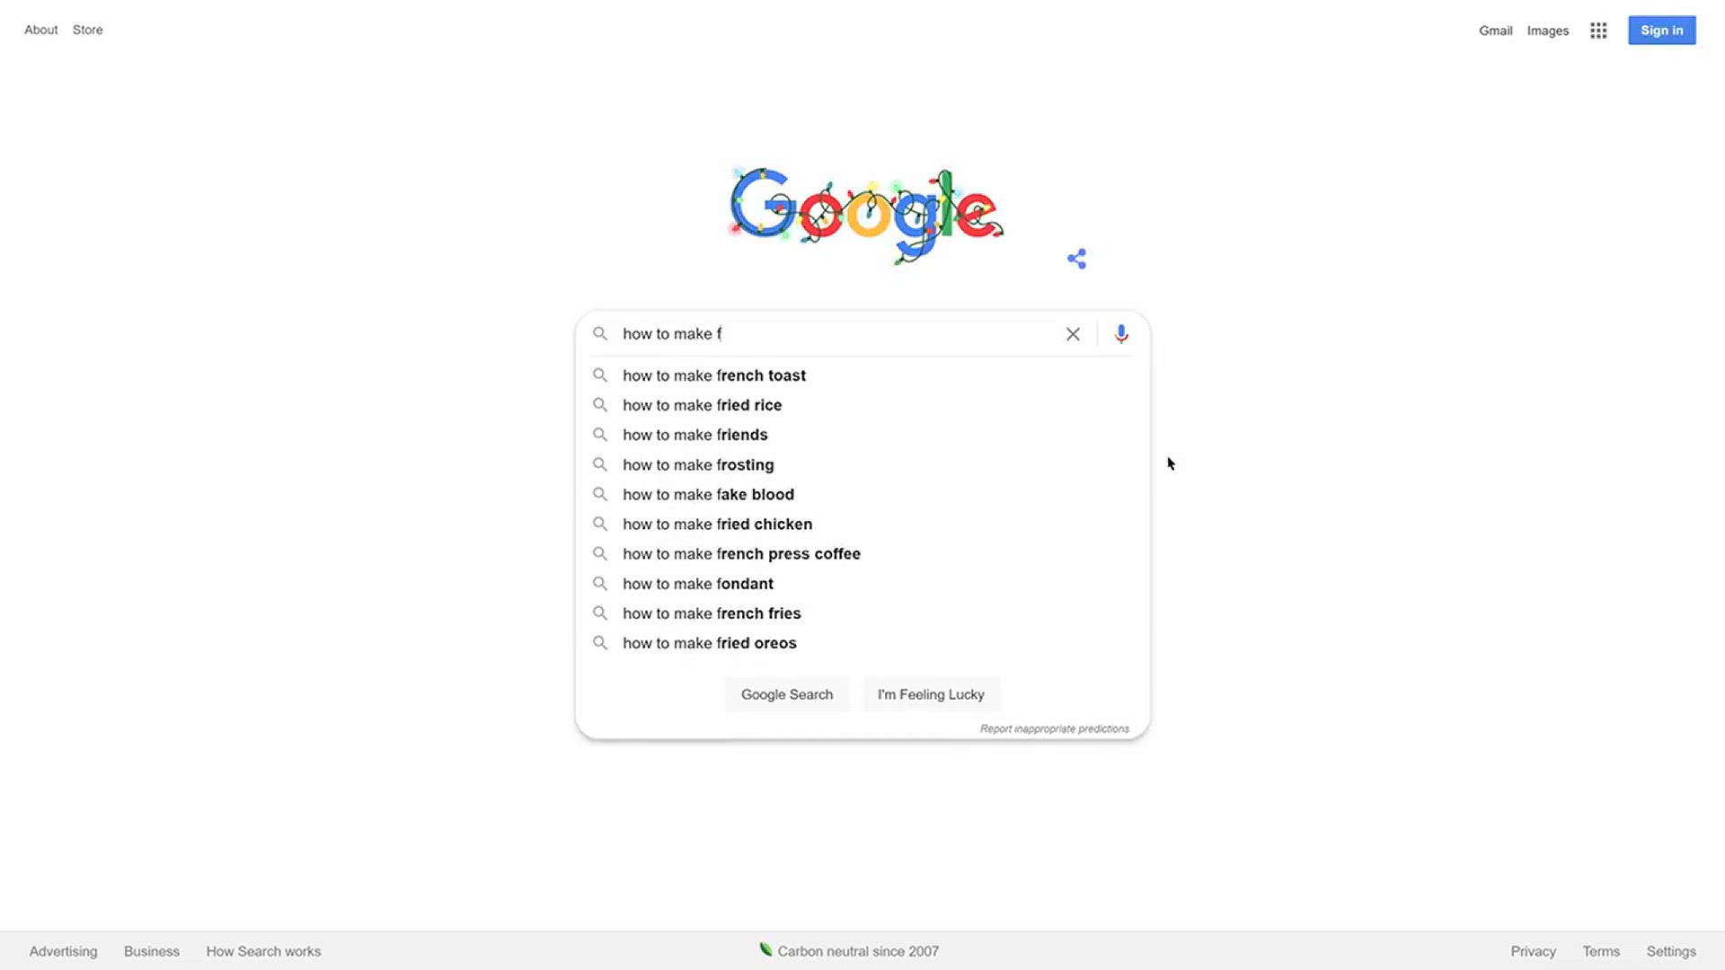1725x970 pixels.
Task: Click the Google Apps grid icon
Action: click(1597, 30)
